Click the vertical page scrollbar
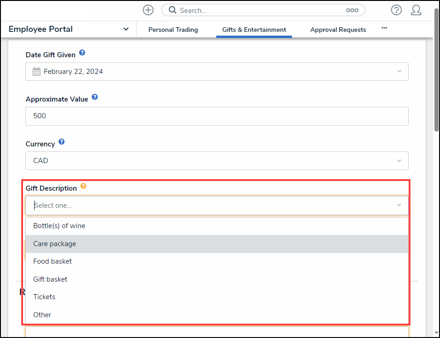The height and width of the screenshot is (338, 440). (436, 69)
